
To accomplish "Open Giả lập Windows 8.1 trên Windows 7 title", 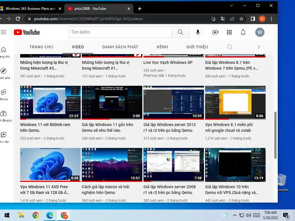I will point(231,65).
